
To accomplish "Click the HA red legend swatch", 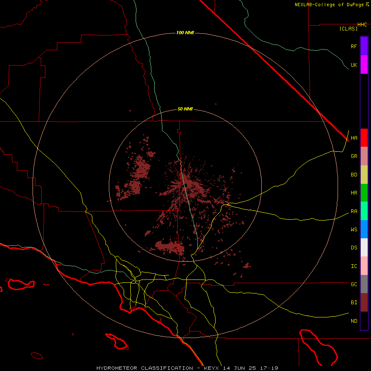I will pyautogui.click(x=364, y=138).
